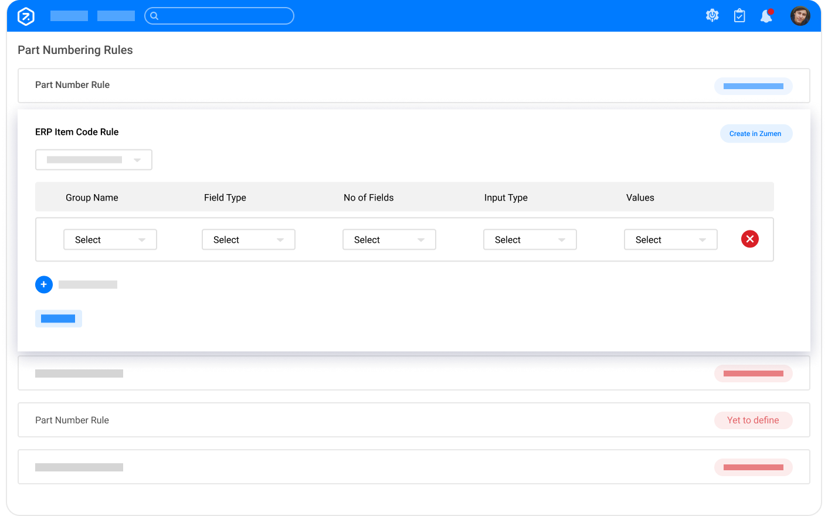
Task: Click the first placeholder nav item in header
Action: (69, 16)
